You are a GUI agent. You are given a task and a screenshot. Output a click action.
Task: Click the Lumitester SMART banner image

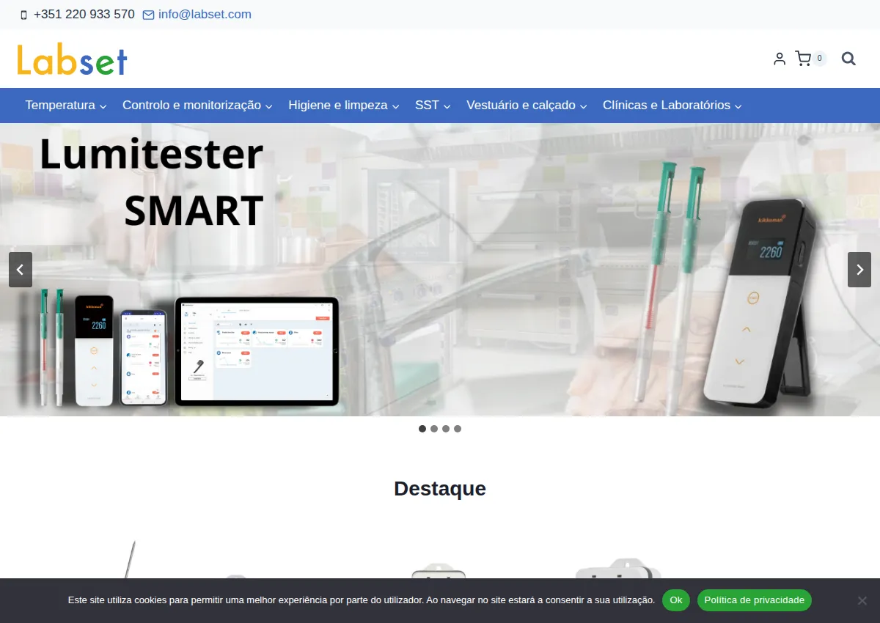click(x=440, y=270)
